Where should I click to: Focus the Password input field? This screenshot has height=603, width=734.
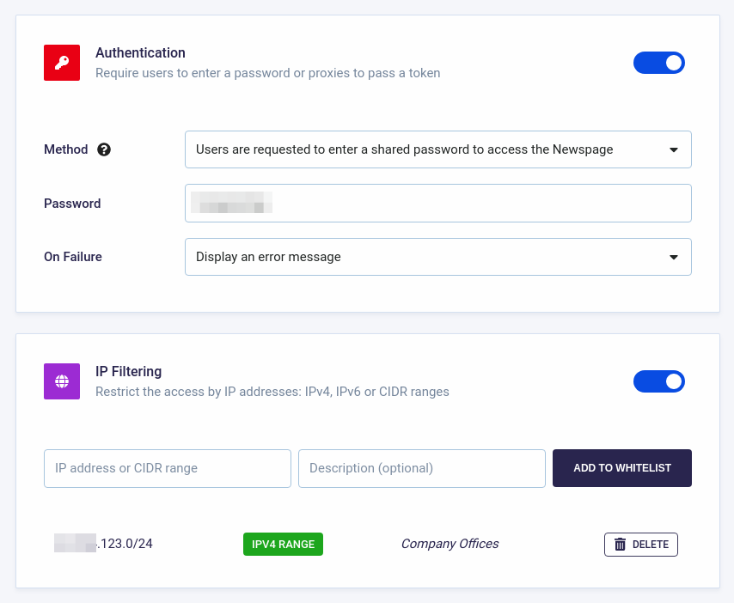point(438,203)
